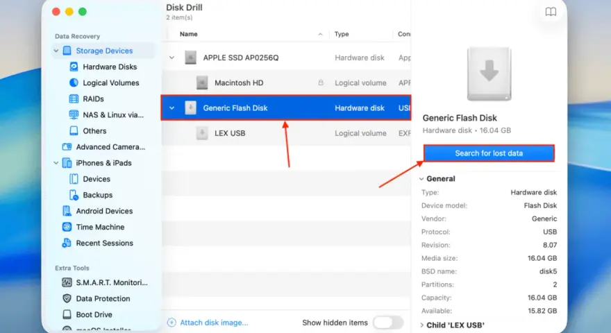Open the Advanced Camera... icon
This screenshot has height=333, width=611.
coord(67,146)
